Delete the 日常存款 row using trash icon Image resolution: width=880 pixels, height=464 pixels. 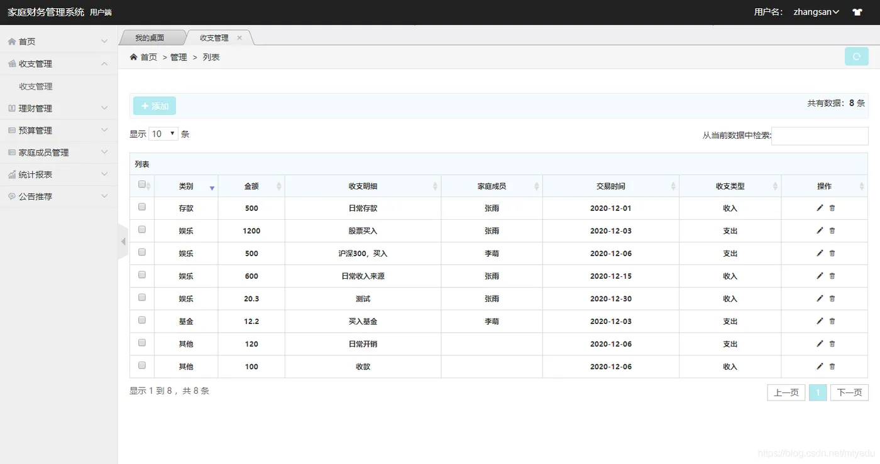click(832, 208)
